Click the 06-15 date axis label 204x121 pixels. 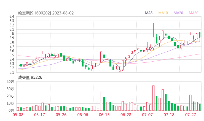click(x=104, y=115)
